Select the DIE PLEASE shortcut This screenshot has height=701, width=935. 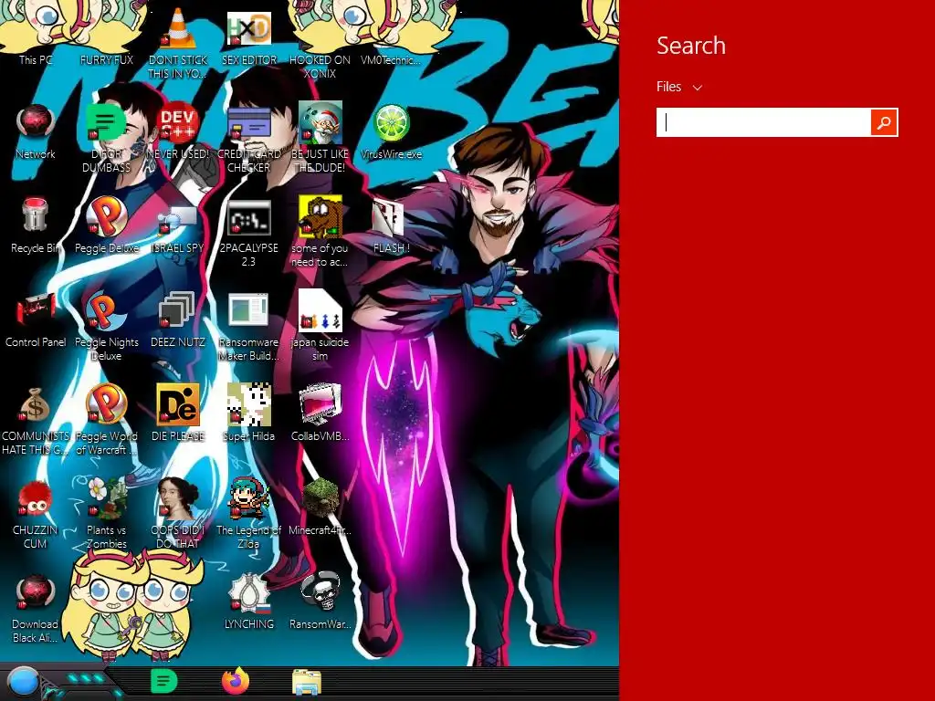click(x=178, y=413)
